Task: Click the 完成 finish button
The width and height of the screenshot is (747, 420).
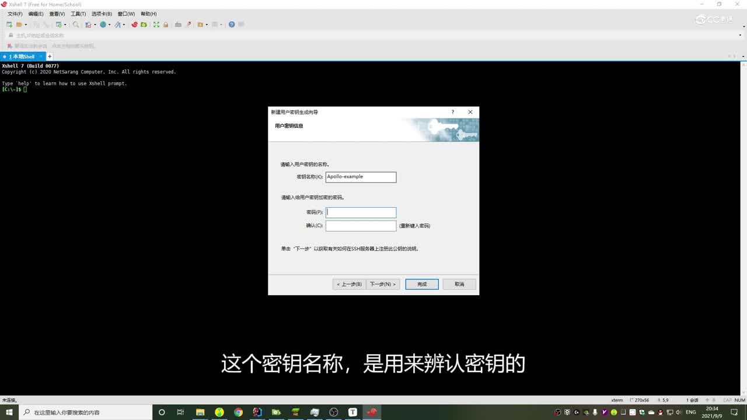Action: (x=422, y=284)
